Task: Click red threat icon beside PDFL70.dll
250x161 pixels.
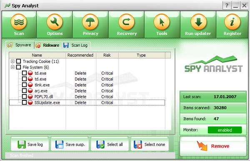Action: point(30,97)
